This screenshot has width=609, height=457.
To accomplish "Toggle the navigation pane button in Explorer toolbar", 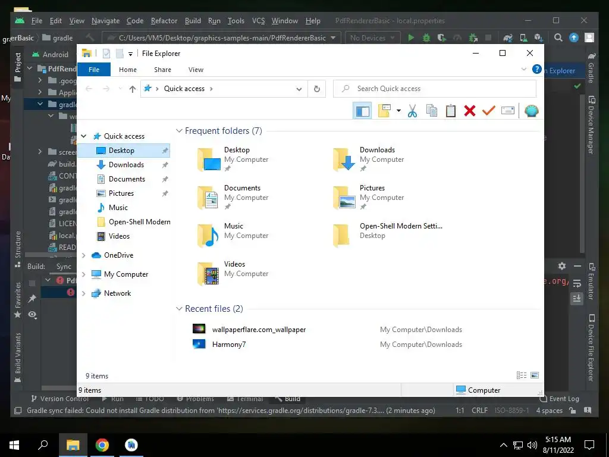I will 362,111.
